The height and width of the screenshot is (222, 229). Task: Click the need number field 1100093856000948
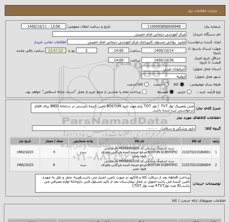(x=164, y=26)
